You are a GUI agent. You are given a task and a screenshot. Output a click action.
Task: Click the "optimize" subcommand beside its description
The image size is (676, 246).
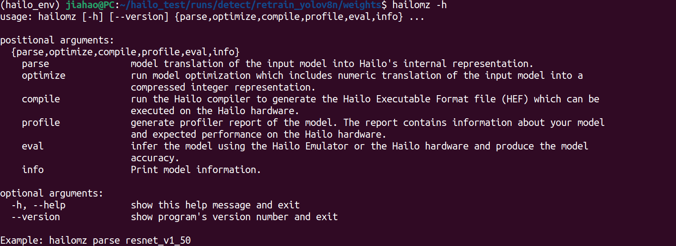[44, 75]
